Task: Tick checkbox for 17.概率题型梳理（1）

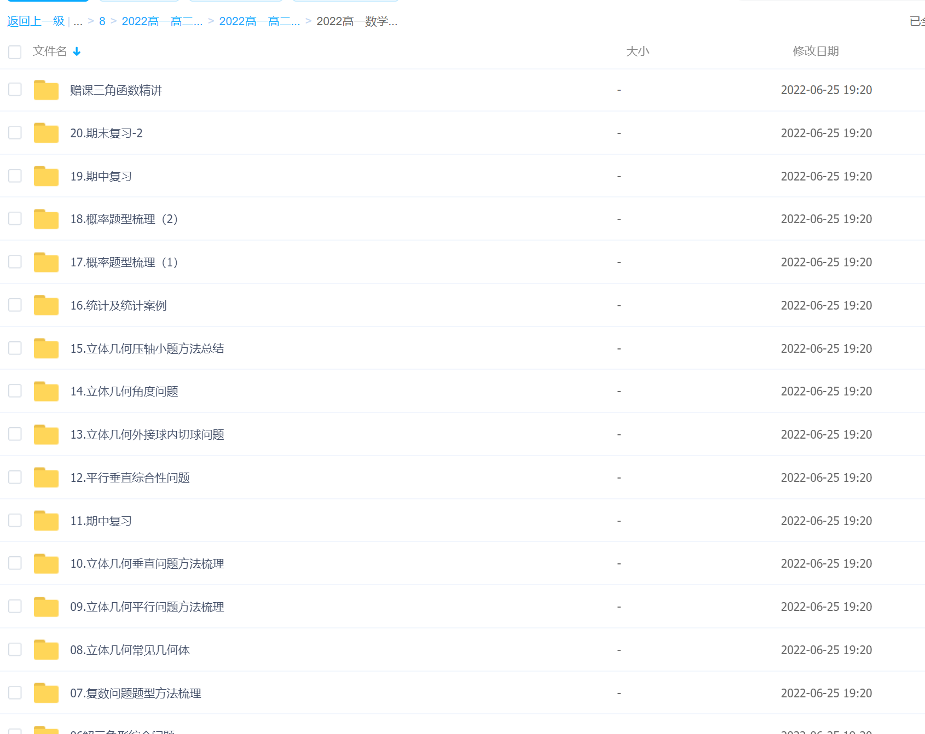Action: 15,261
